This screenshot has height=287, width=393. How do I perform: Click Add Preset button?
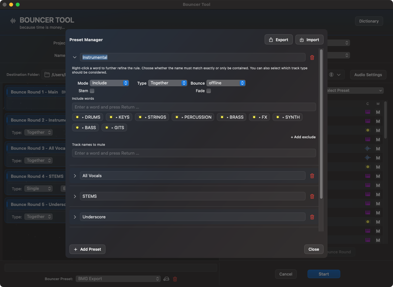(87, 249)
